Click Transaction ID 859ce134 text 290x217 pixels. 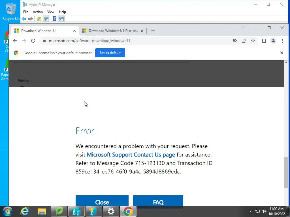[128, 172]
